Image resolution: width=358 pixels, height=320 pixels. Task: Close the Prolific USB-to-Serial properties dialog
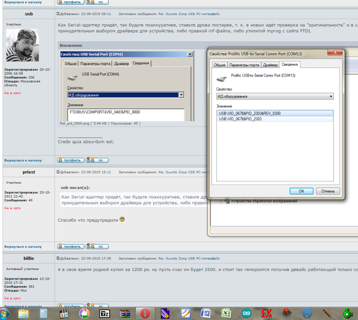(x=335, y=52)
